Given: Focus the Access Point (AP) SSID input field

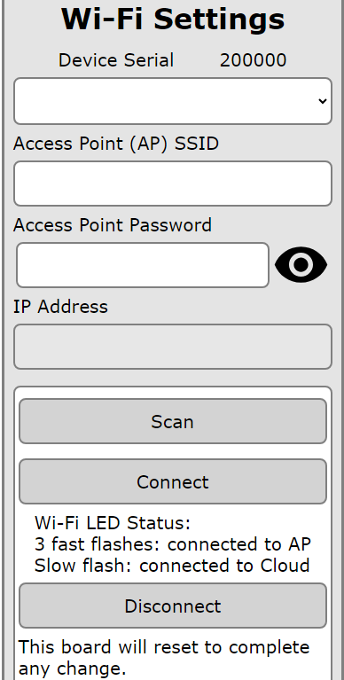Looking at the screenshot, I should (x=173, y=184).
